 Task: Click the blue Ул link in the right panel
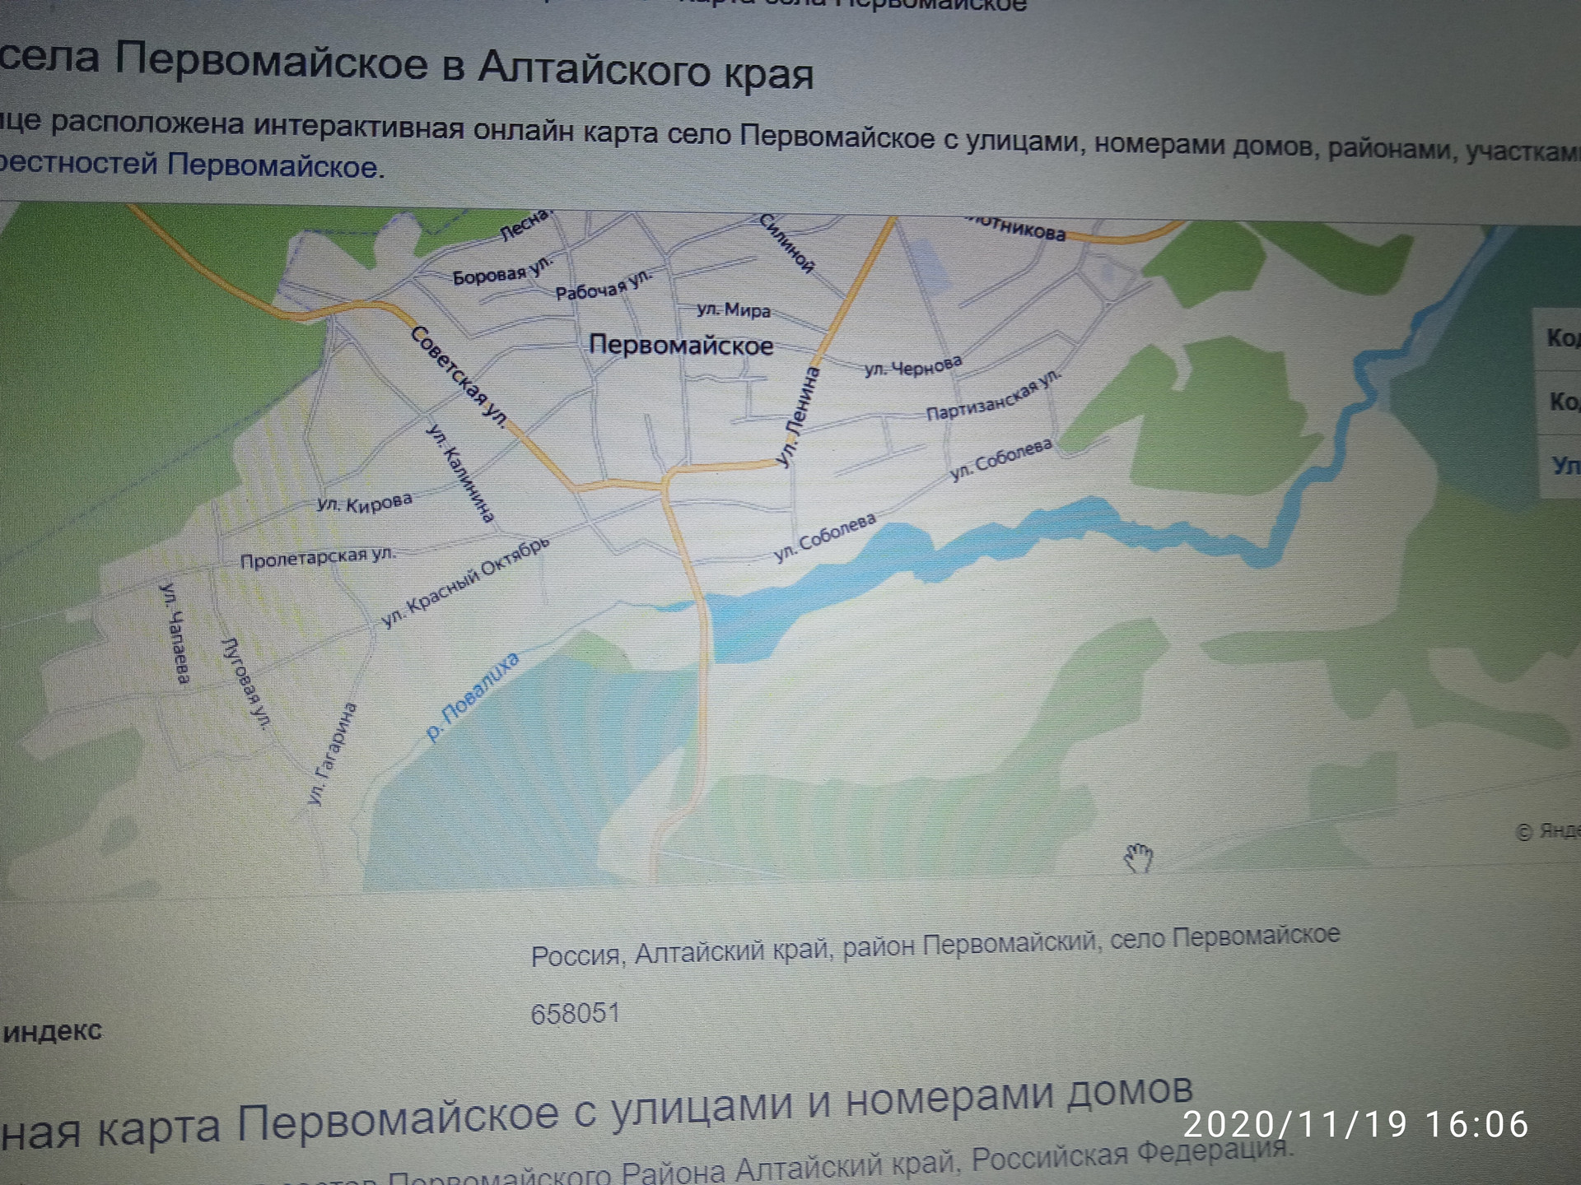tap(1565, 467)
